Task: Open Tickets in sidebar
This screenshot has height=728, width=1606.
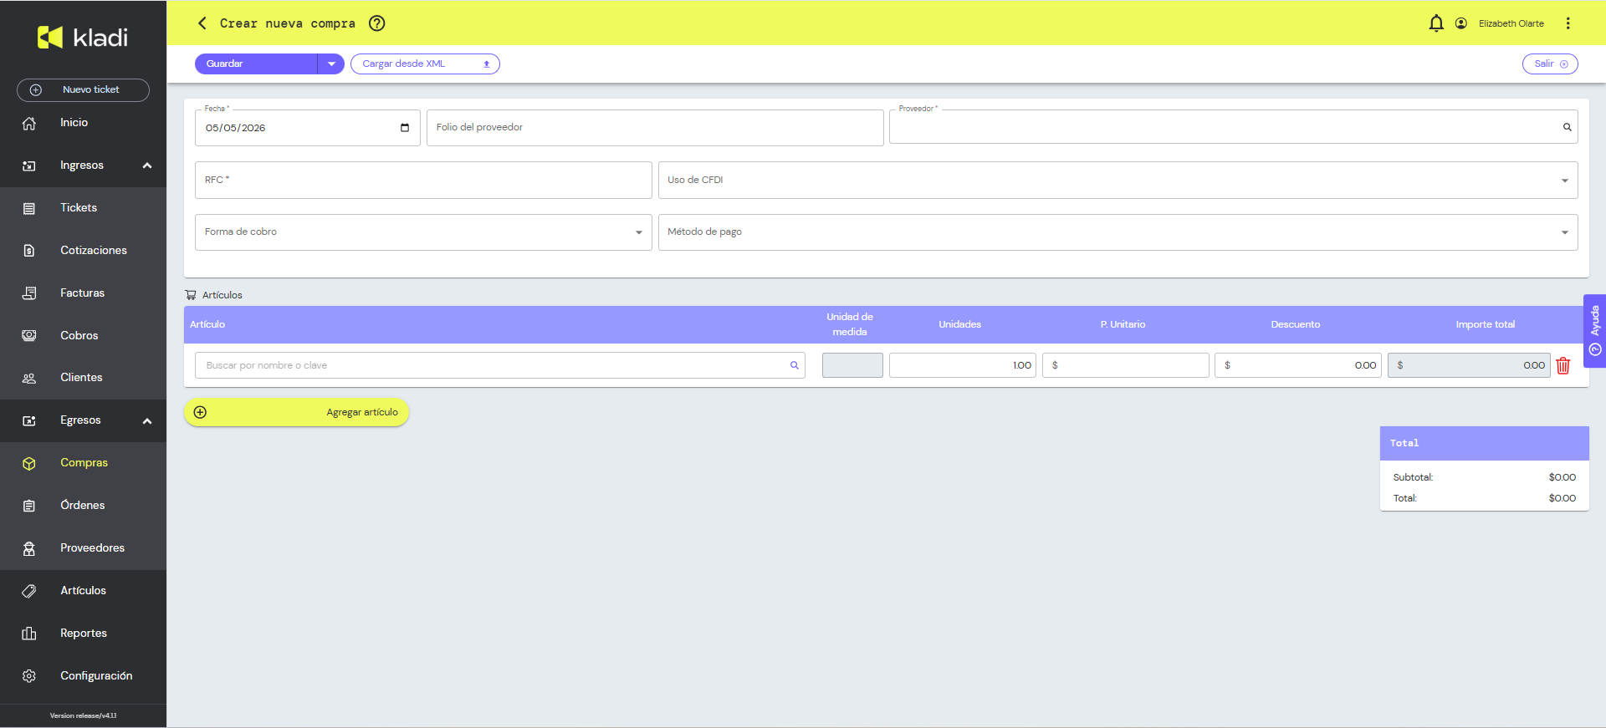Action: pyautogui.click(x=79, y=208)
